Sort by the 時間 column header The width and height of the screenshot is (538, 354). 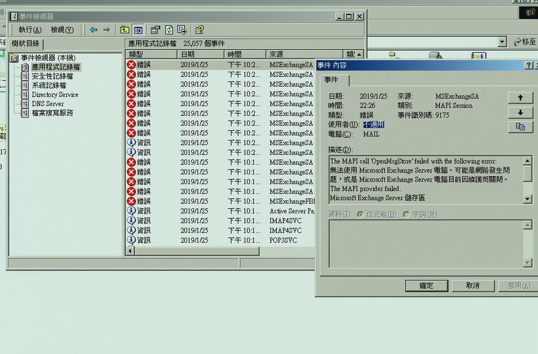click(245, 54)
